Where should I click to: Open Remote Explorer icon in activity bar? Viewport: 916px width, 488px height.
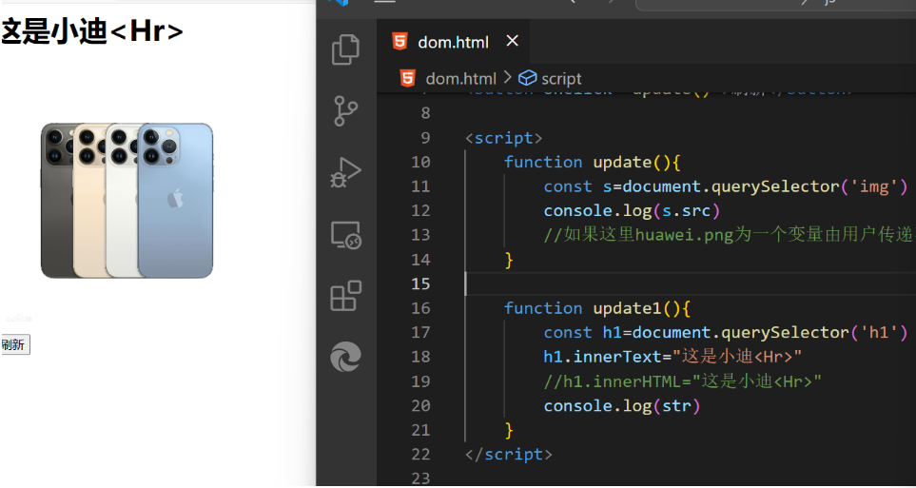coord(346,235)
